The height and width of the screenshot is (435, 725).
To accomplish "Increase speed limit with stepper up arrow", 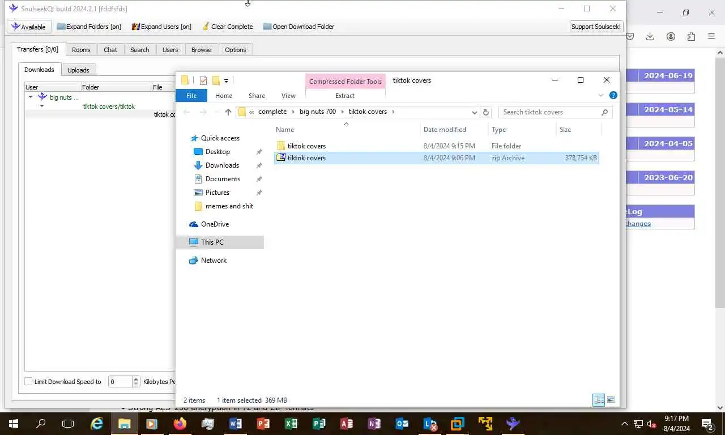I will [x=136, y=379].
